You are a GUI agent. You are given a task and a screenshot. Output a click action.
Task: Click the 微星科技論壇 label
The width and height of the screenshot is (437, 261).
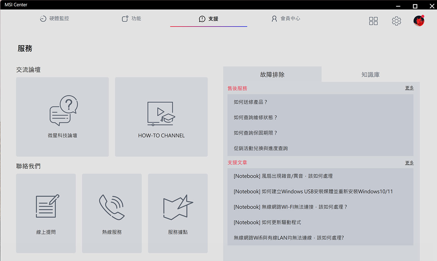pos(63,136)
